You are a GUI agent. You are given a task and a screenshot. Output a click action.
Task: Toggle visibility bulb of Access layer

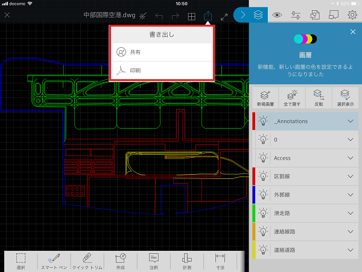point(263,158)
